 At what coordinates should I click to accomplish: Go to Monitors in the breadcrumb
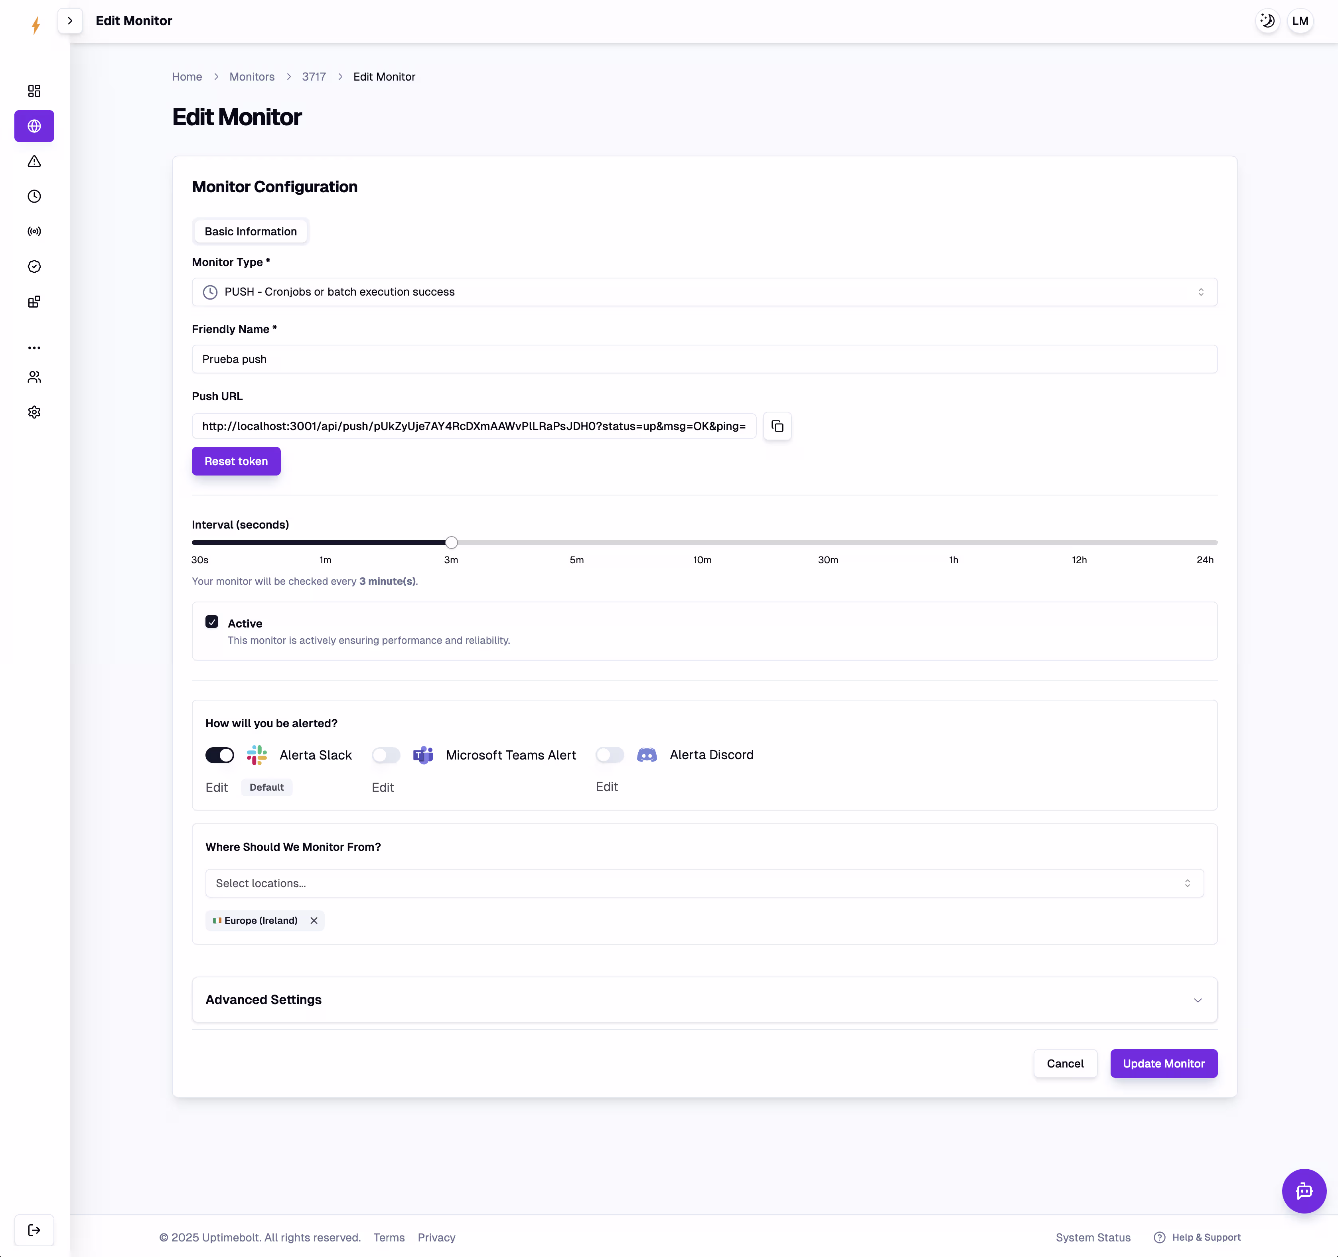tap(252, 77)
